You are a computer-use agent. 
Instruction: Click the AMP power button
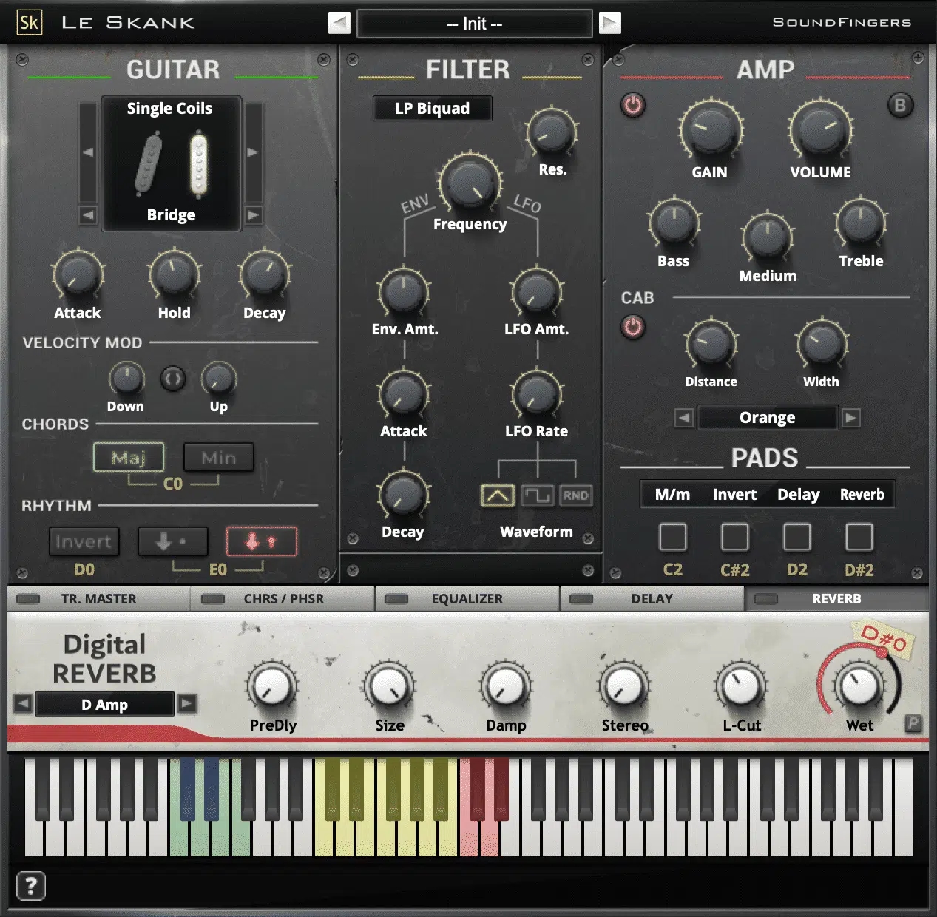[632, 105]
